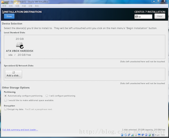This screenshot has width=169, height=138.
Task: Click the V virtualization features icon
Action: pyautogui.click(x=146, y=135)
